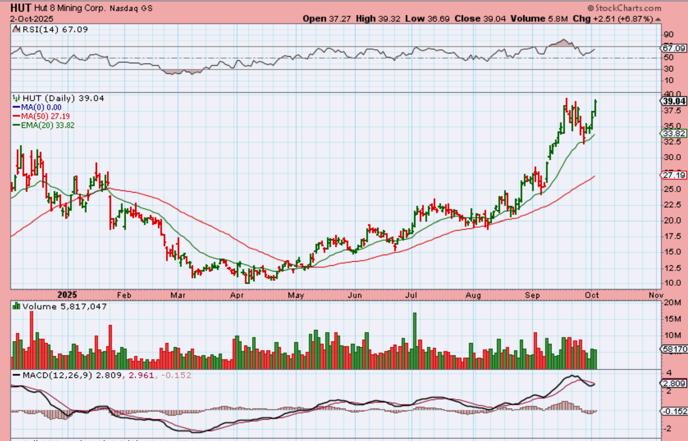Click the 12.5 price axis label

pos(672,268)
